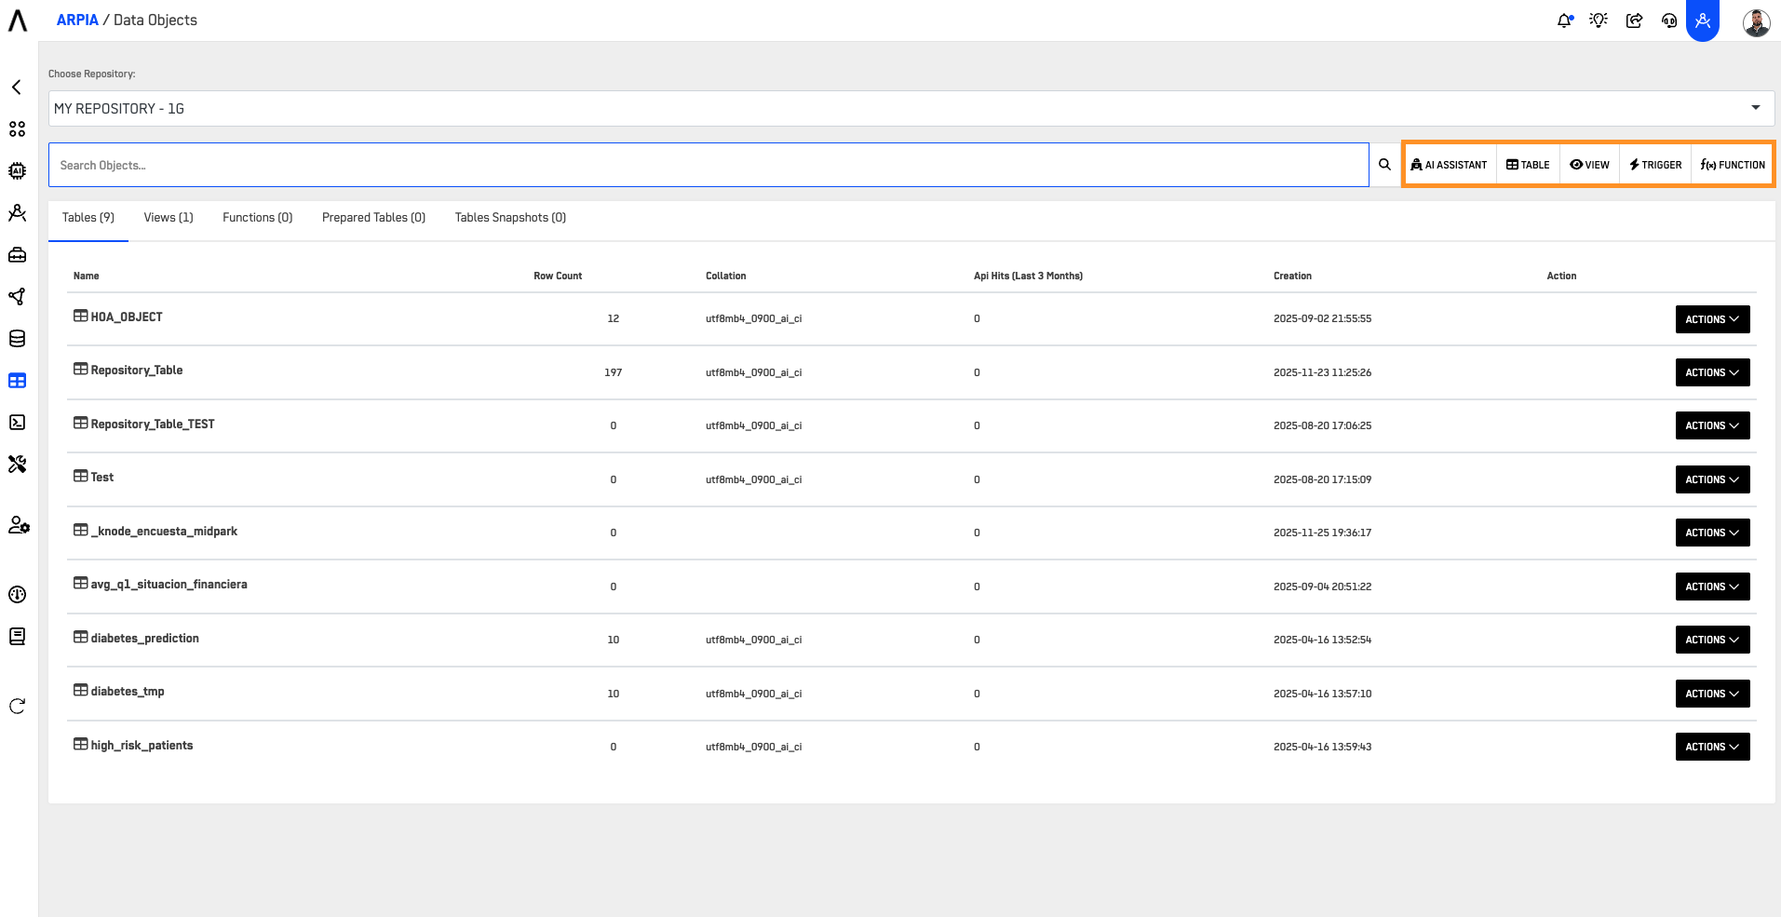Open the terminal icon in the sidebar

click(x=17, y=422)
